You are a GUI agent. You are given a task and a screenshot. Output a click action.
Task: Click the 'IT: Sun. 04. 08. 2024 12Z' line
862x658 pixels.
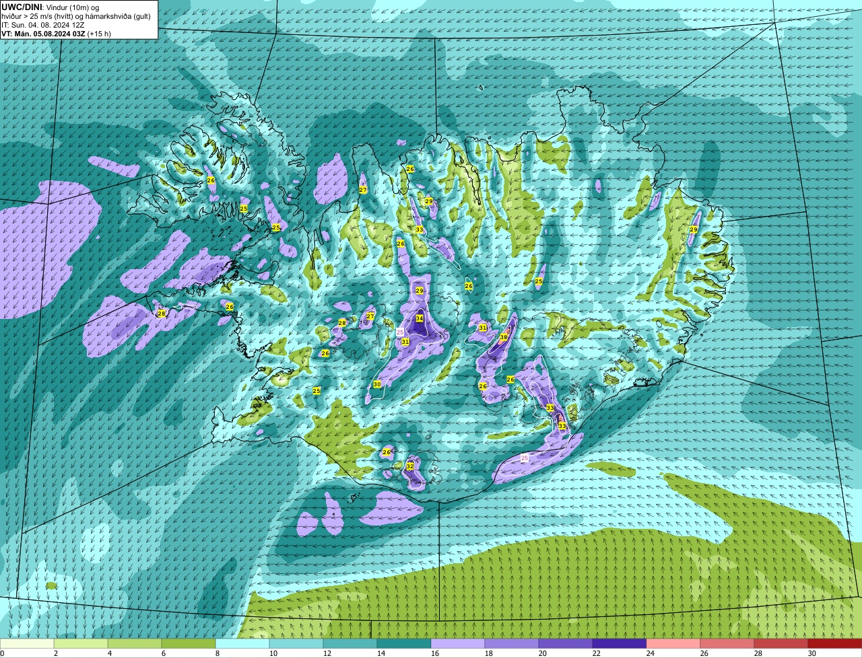43,24
